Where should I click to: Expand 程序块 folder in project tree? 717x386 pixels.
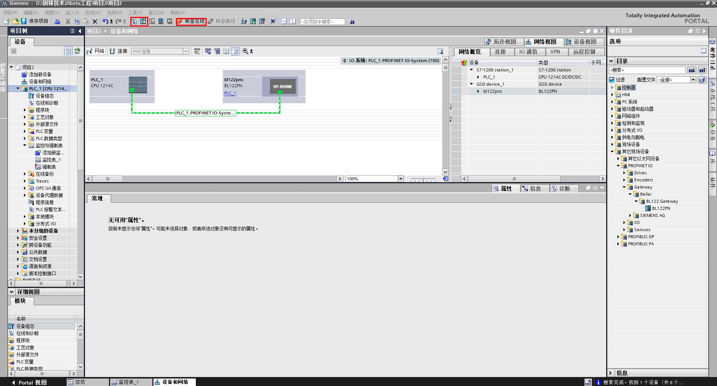(25, 110)
